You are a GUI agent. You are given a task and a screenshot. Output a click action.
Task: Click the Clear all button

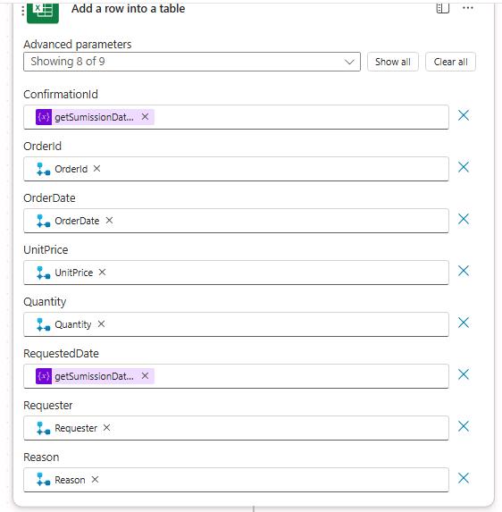tap(450, 62)
